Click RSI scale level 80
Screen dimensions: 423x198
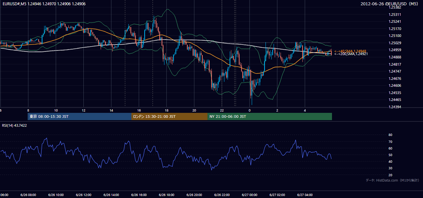coord(390,135)
